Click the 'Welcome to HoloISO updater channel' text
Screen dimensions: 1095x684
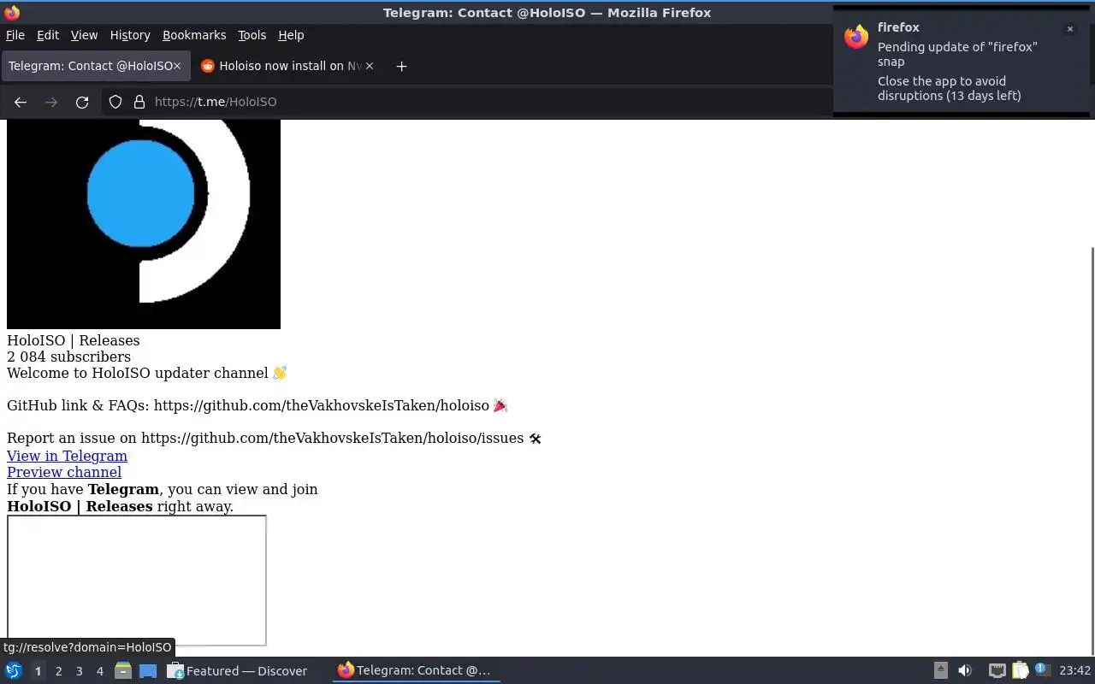[138, 373]
